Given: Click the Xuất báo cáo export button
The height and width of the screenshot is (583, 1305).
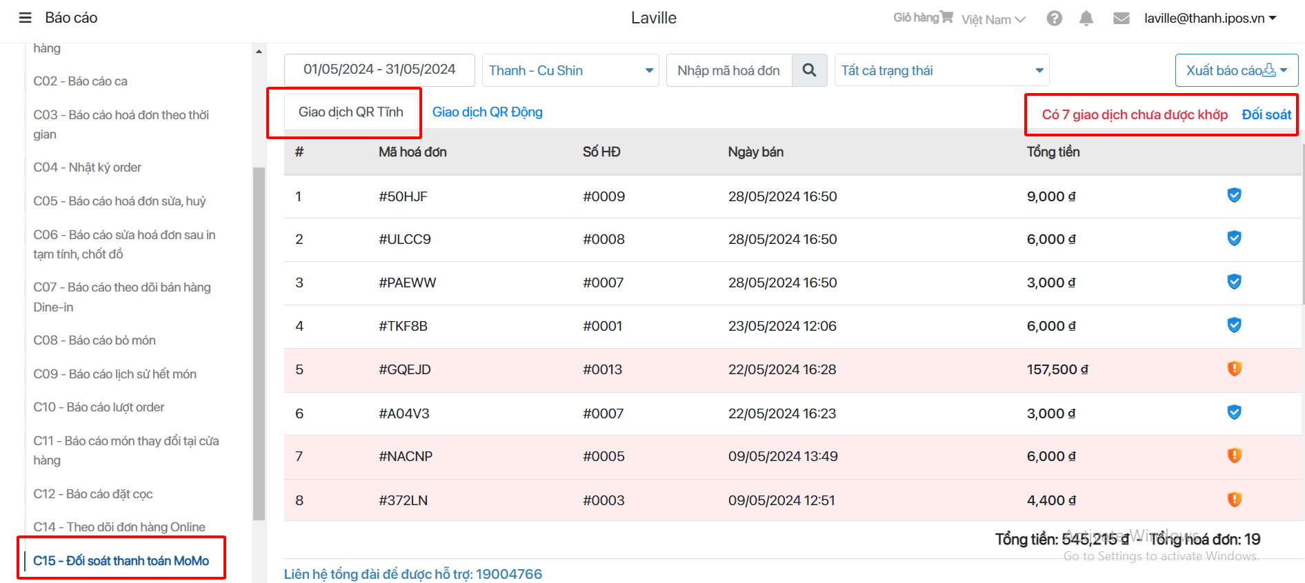Looking at the screenshot, I should coord(1236,70).
